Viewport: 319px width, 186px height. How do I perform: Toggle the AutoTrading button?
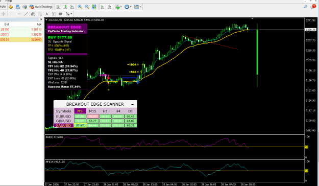[x=40, y=7]
